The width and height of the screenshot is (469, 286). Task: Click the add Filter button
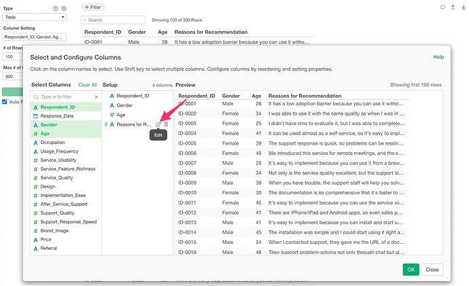[x=94, y=7]
